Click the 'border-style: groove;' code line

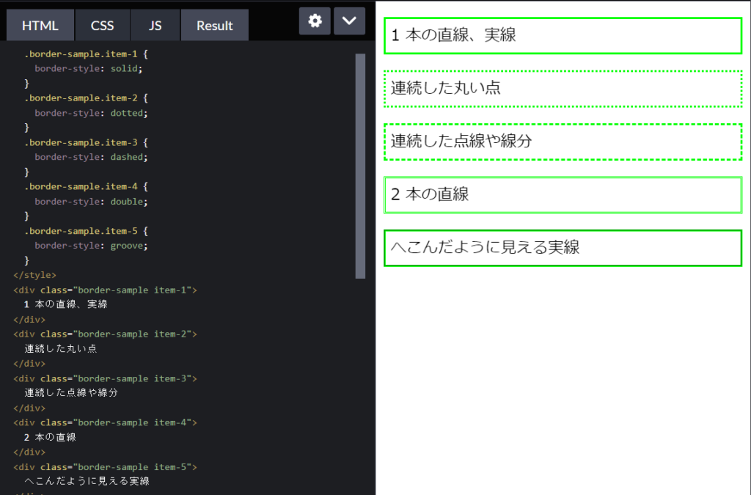(x=91, y=246)
